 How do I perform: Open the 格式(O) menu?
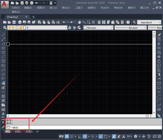click(x=66, y=8)
